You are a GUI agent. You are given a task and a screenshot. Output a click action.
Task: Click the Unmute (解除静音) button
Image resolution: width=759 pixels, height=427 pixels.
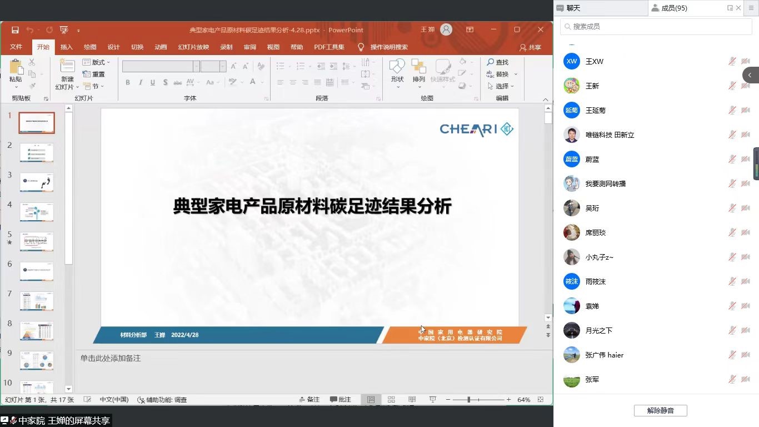tap(660, 411)
